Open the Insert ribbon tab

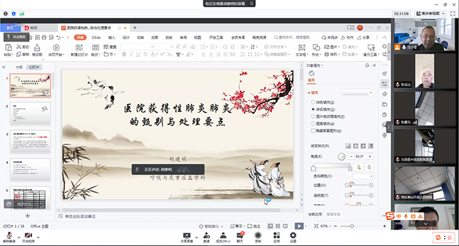point(111,37)
